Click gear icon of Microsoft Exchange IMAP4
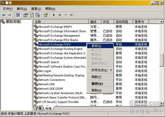The image size is (165, 117). coord(36,27)
